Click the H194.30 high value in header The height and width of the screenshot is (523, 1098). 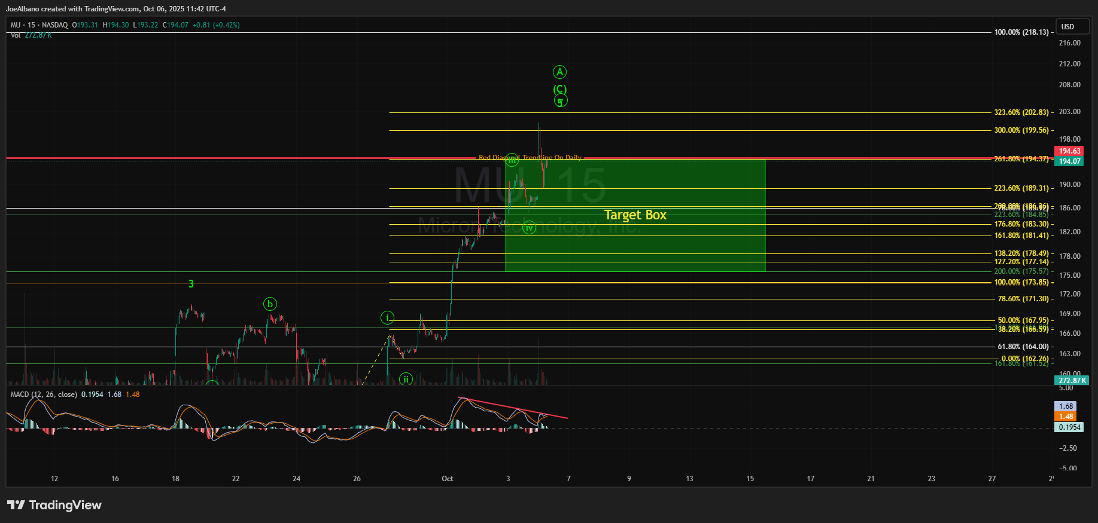pyautogui.click(x=115, y=25)
